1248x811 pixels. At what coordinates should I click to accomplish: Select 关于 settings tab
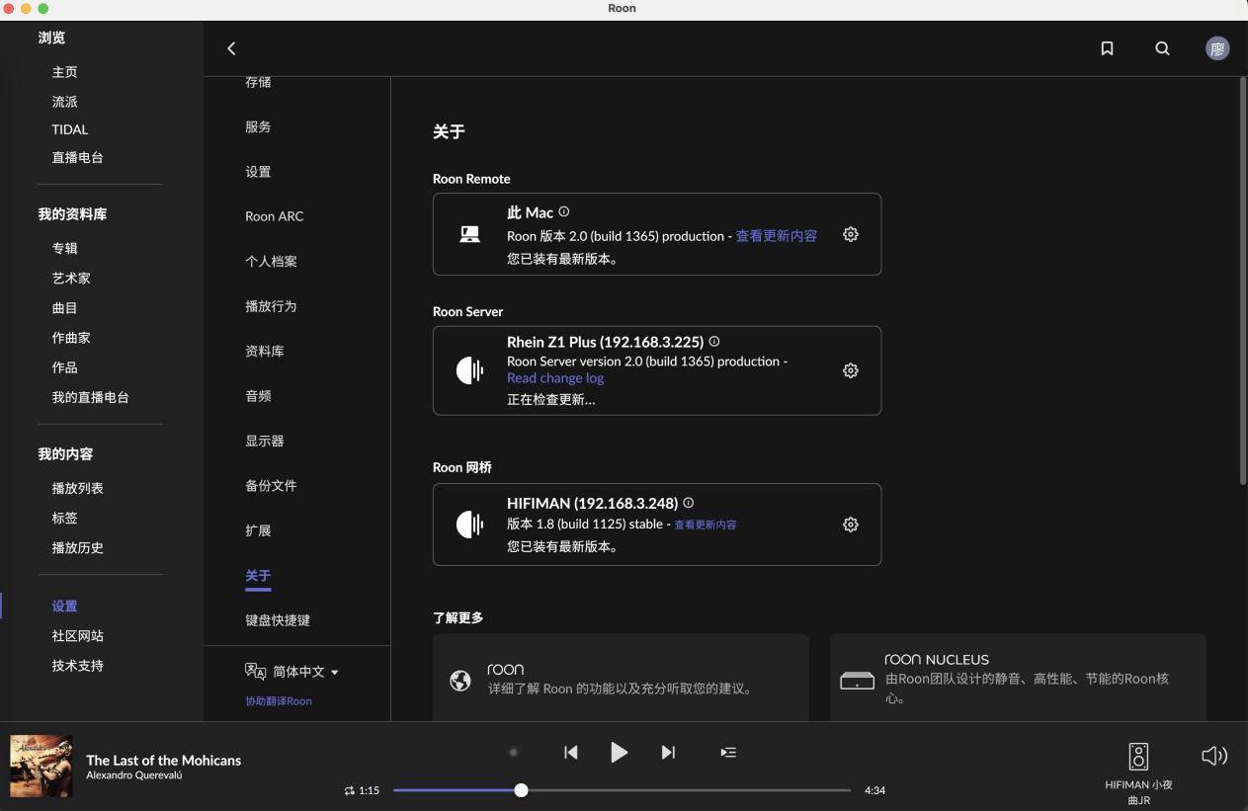(x=258, y=576)
